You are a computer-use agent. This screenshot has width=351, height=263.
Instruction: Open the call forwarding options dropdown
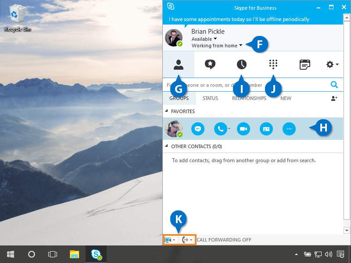pyautogui.click(x=187, y=240)
